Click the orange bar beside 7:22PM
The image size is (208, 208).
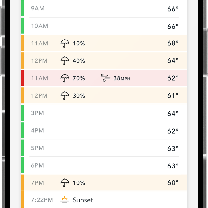(22, 200)
